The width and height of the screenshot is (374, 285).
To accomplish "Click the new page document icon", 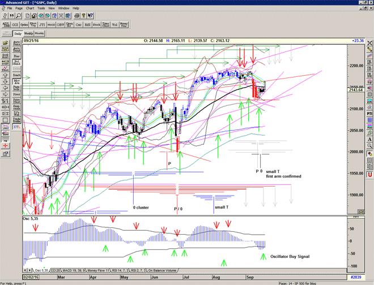I will 29,15.
